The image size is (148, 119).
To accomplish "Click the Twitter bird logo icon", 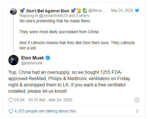I will tap(137, 10).
